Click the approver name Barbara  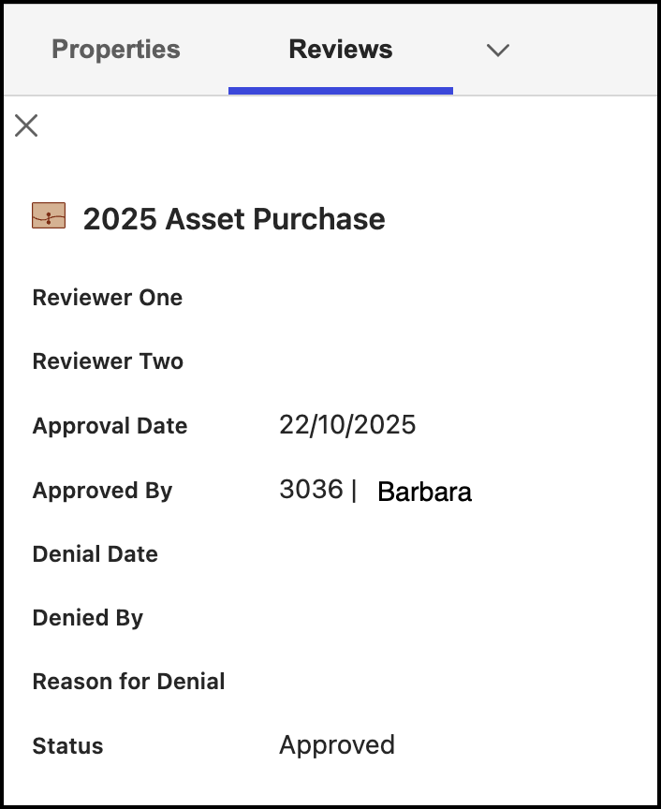(424, 492)
